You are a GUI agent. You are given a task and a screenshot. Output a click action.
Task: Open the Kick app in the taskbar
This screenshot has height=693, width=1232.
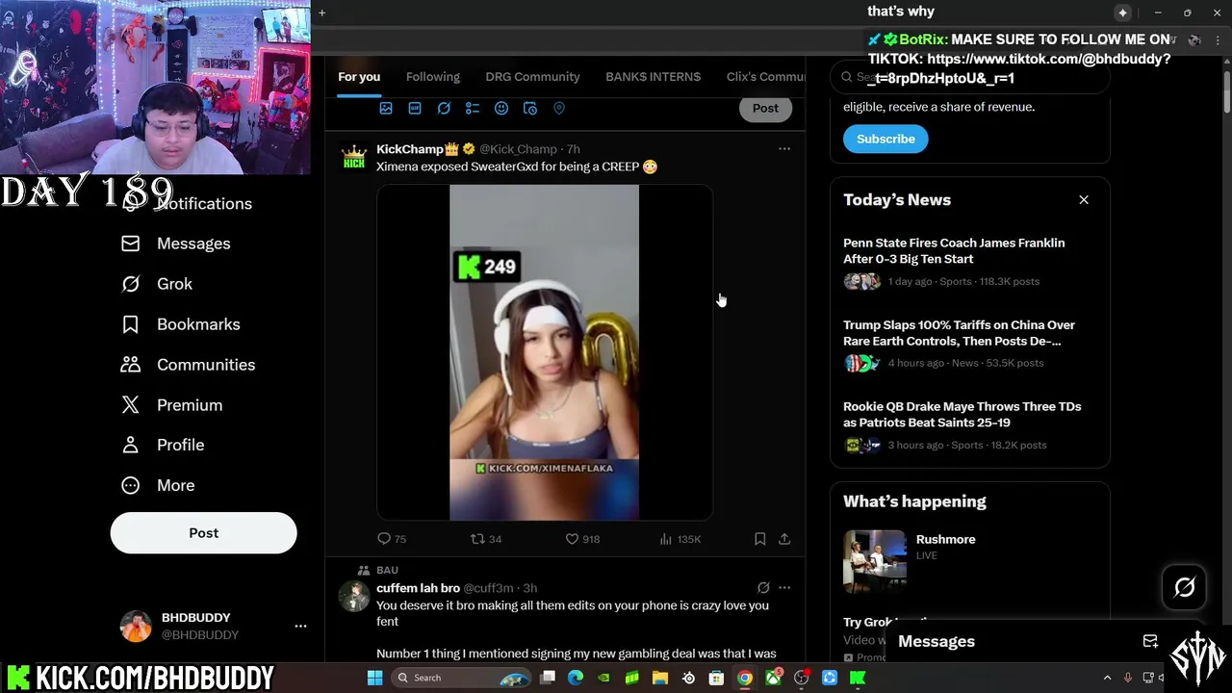tap(858, 678)
